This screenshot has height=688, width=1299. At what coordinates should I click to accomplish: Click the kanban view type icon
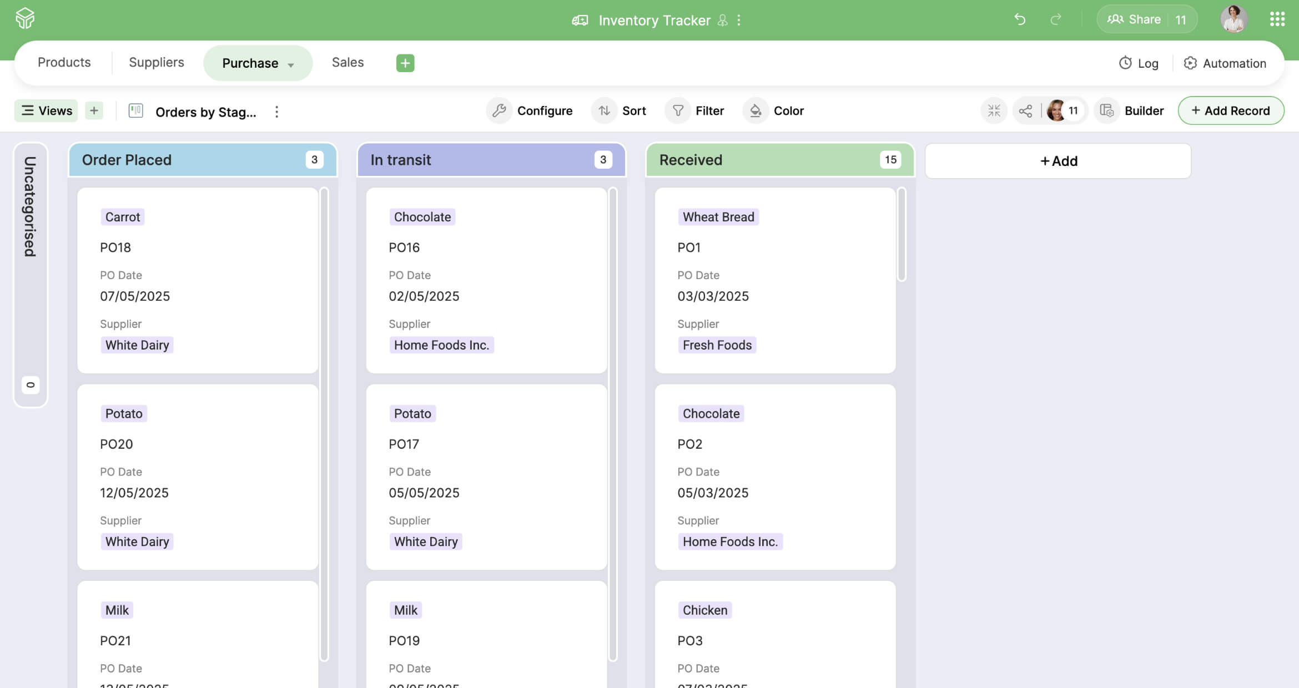click(x=136, y=111)
